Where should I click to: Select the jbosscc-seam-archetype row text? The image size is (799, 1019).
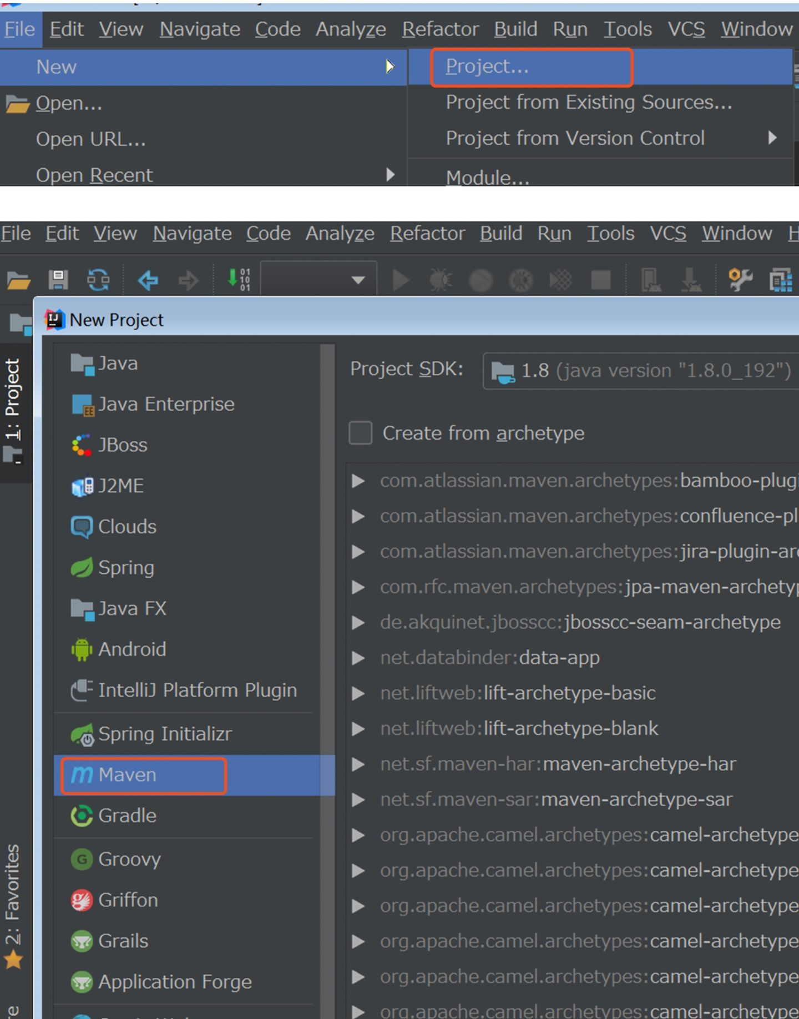580,623
